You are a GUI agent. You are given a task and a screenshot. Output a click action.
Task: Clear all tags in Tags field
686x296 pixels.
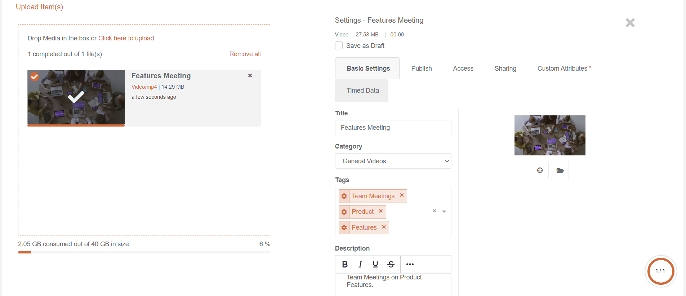tap(435, 211)
